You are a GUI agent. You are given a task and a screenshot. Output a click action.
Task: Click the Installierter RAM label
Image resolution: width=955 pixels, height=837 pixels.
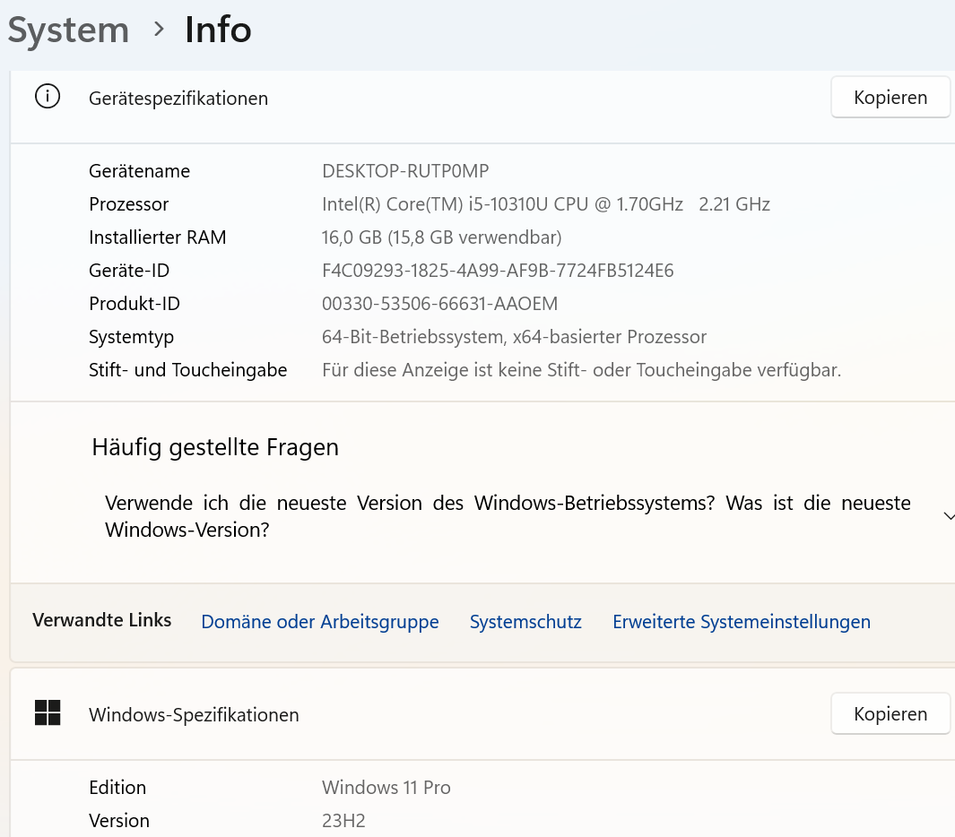[157, 237]
